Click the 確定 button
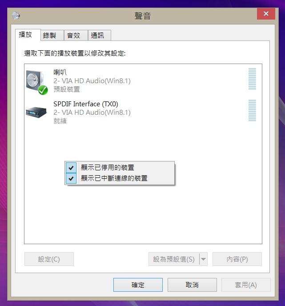The height and width of the screenshot is (306, 285). click(138, 285)
